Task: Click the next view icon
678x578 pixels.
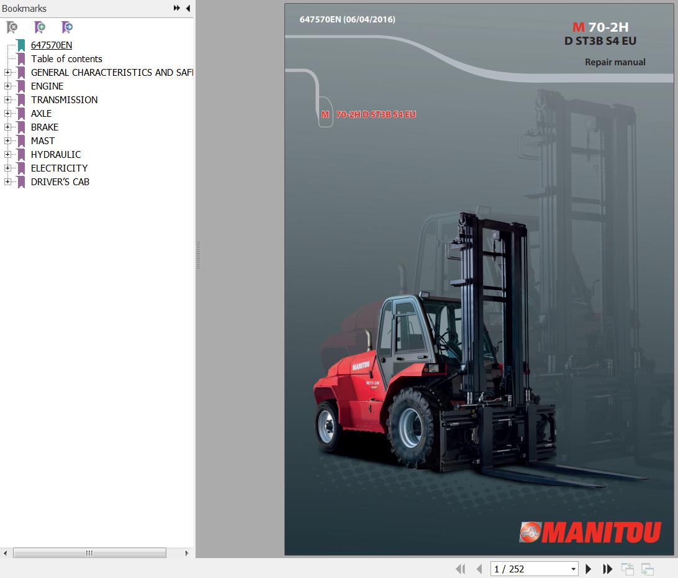Action: [648, 569]
